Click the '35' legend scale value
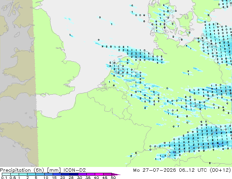The image size is (232, 179). (x=88, y=178)
